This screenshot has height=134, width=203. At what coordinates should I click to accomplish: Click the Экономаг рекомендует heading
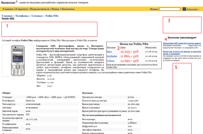[x=182, y=38]
